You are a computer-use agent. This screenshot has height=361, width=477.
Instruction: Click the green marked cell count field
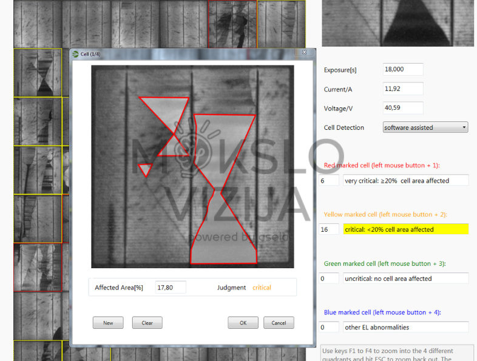[329, 278]
